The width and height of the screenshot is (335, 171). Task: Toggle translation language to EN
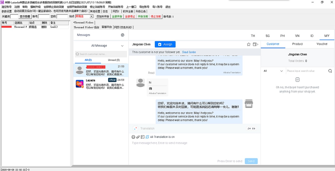253,128
